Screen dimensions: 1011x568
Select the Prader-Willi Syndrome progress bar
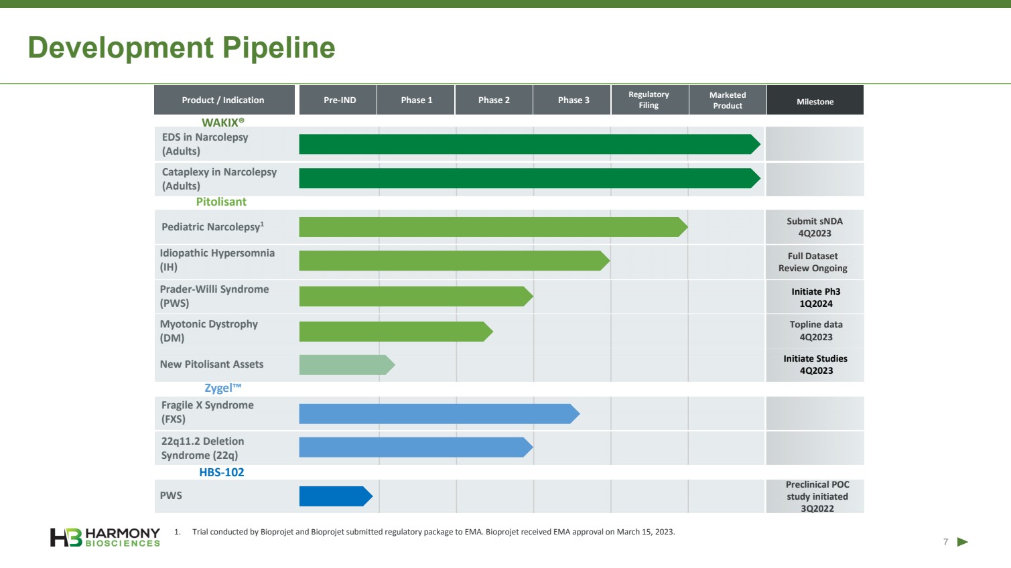tap(416, 296)
